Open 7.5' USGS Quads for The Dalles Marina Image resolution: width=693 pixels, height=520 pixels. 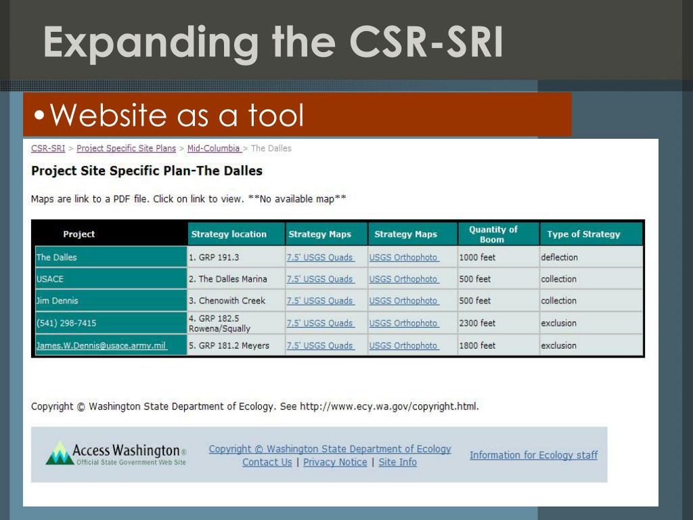pos(320,279)
